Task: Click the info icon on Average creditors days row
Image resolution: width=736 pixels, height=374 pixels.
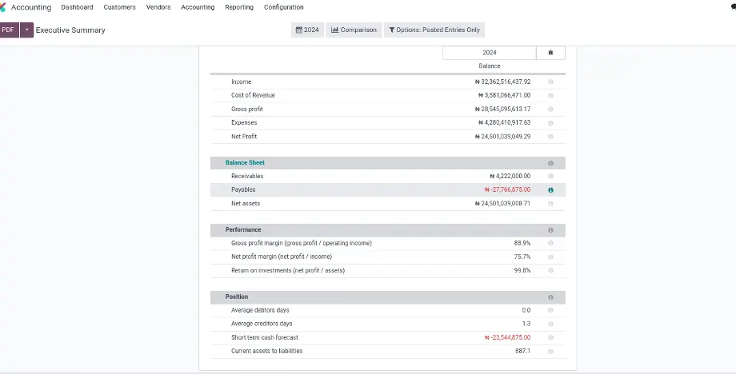Action: (550, 324)
